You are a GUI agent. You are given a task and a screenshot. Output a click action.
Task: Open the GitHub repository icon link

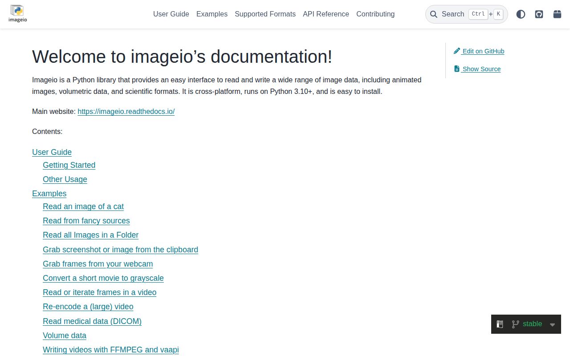(x=539, y=14)
